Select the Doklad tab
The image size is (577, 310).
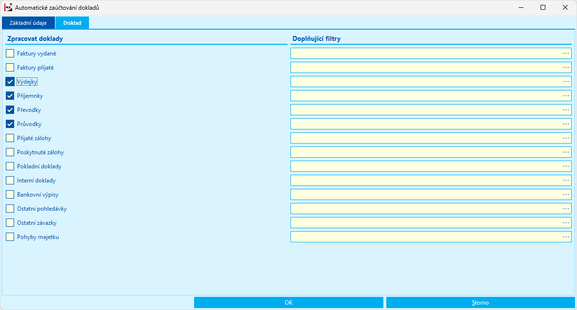point(72,23)
